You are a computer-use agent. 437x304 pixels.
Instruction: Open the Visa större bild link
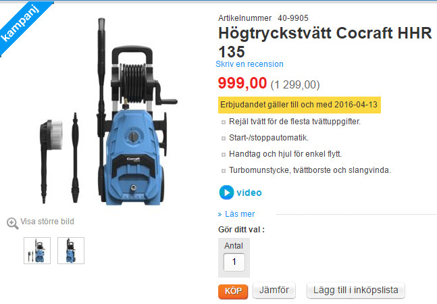(x=47, y=222)
